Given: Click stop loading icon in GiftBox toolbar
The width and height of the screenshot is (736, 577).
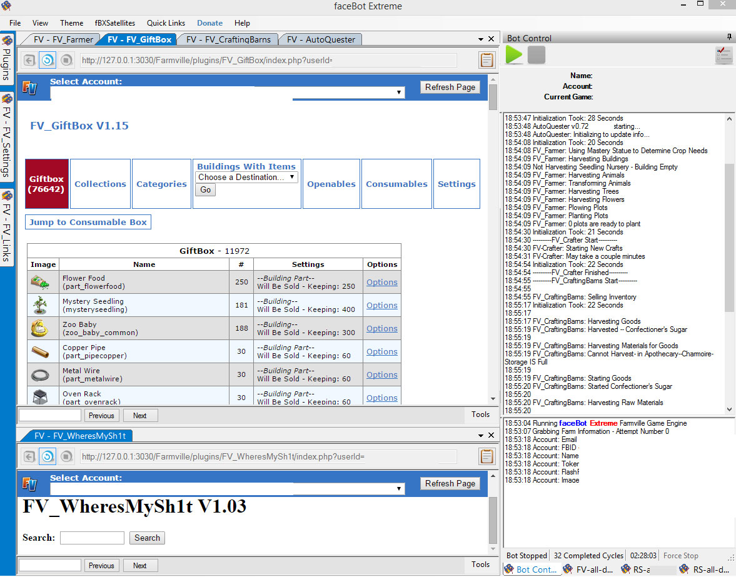Looking at the screenshot, I should [66, 60].
